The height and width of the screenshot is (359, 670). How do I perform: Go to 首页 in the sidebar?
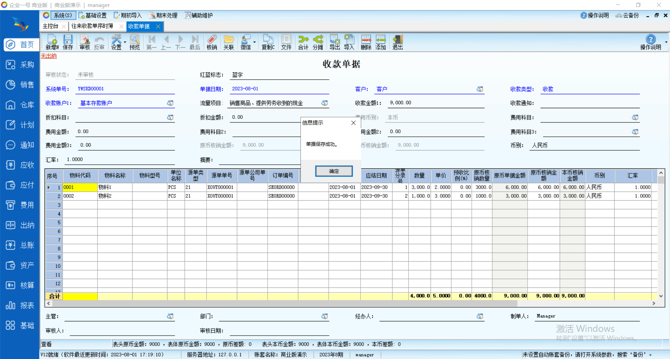21,45
